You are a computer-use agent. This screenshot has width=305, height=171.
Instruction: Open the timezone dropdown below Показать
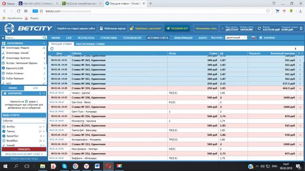[x=24, y=154]
